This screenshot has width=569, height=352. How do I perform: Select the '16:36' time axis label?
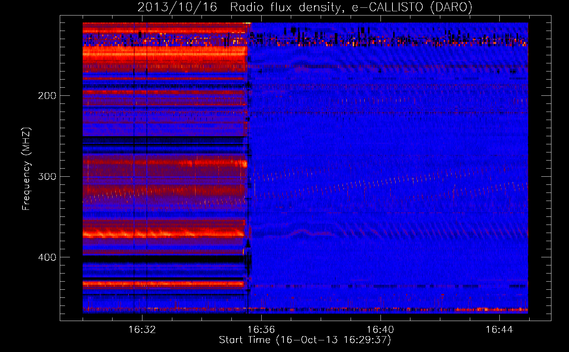(x=261, y=330)
